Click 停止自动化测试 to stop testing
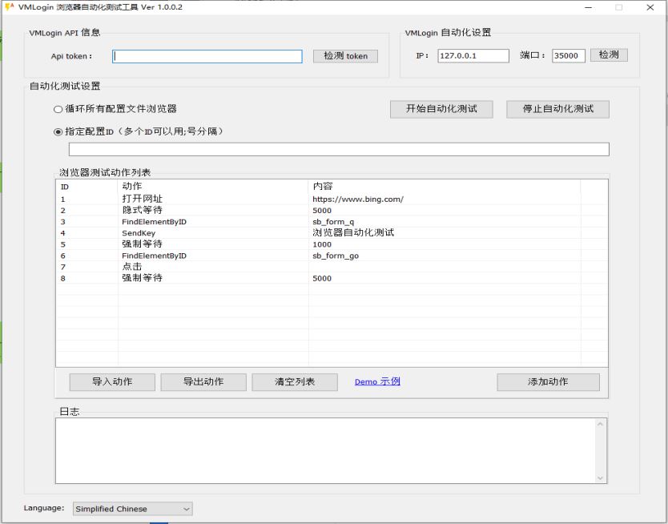Image resolution: width=668 pixels, height=524 pixels. (557, 109)
